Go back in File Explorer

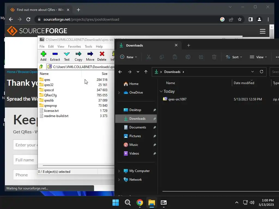click(x=120, y=72)
